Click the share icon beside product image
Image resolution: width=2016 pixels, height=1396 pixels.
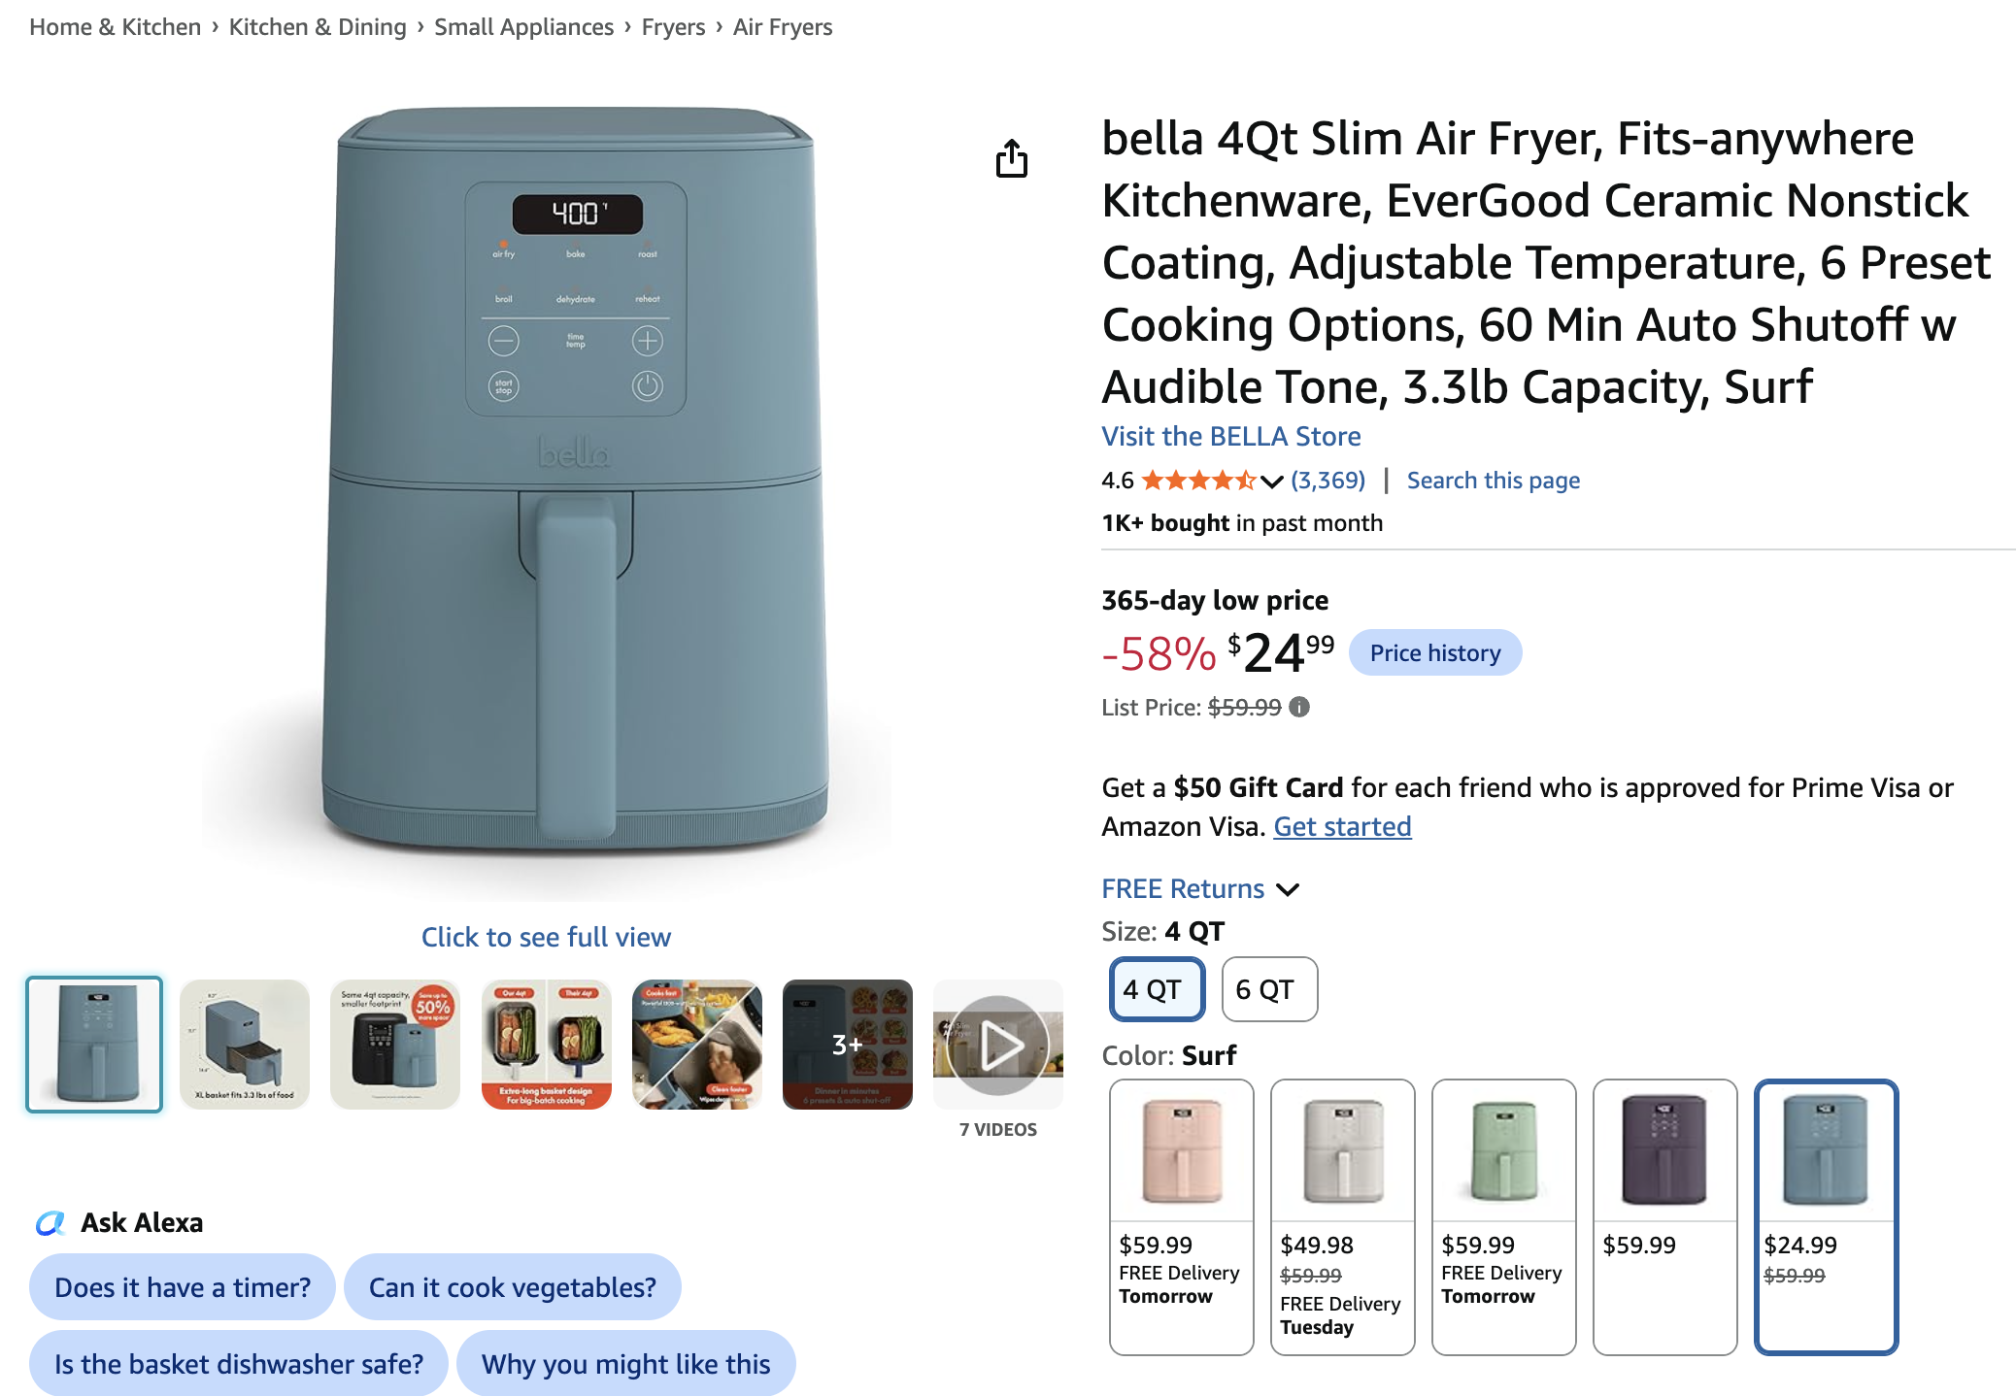[1011, 158]
